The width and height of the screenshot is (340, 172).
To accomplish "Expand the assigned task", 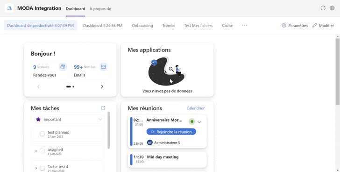I will [36, 151].
